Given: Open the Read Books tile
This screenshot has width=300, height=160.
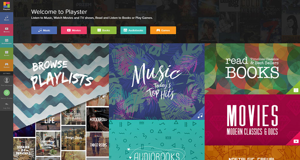Looking at the screenshot, I should click(x=252, y=69).
